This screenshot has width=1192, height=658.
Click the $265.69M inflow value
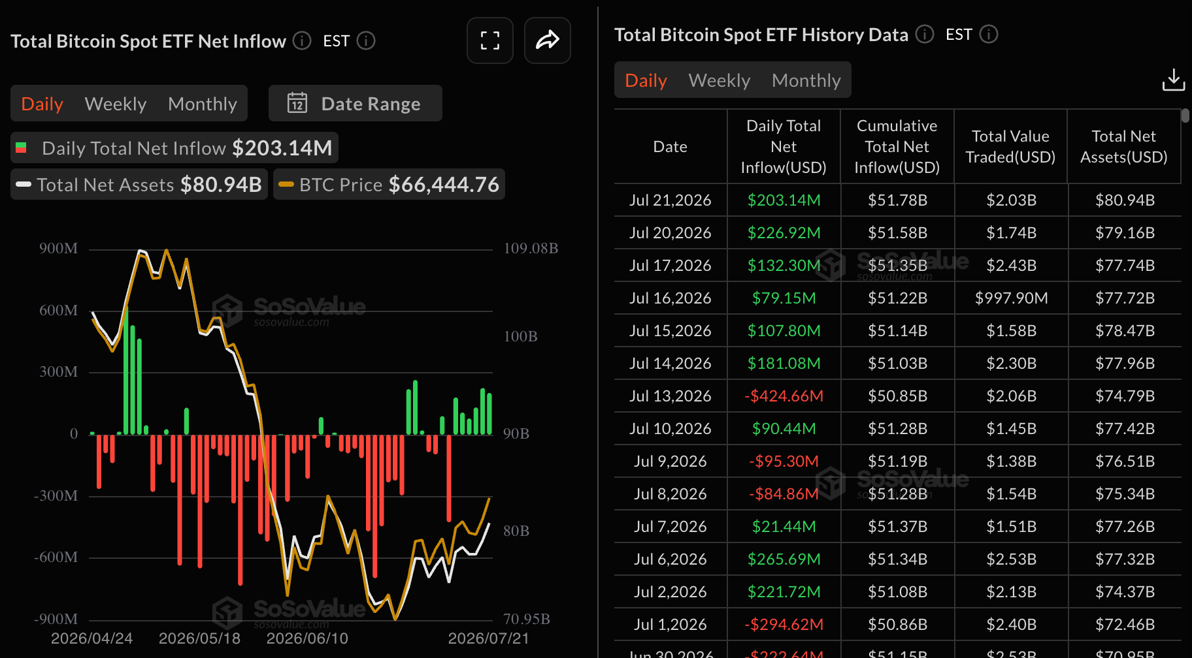tap(784, 559)
